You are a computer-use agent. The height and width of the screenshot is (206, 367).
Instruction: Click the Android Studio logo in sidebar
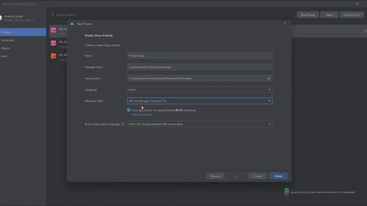click(1, 18)
